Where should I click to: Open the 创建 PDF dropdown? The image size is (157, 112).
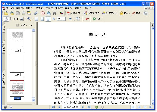75,13
